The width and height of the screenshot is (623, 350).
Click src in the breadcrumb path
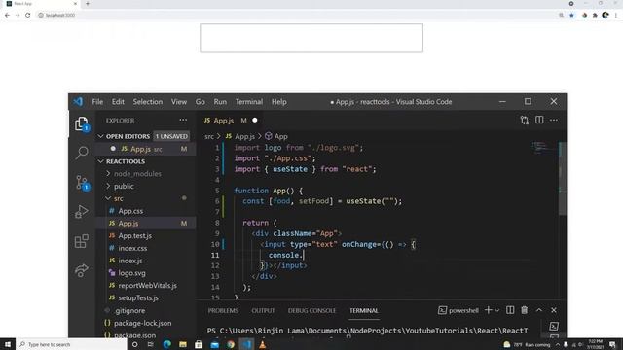[x=209, y=136]
